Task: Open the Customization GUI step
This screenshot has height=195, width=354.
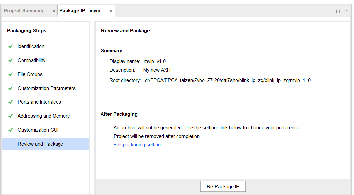Action: (x=38, y=130)
